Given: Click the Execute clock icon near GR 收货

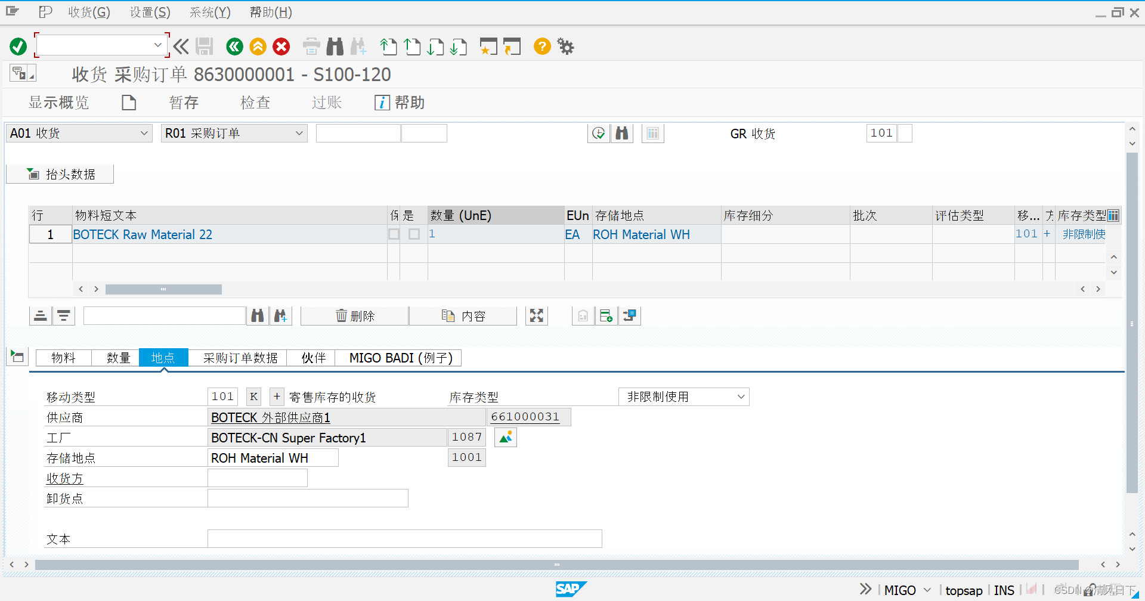Looking at the screenshot, I should tap(598, 134).
